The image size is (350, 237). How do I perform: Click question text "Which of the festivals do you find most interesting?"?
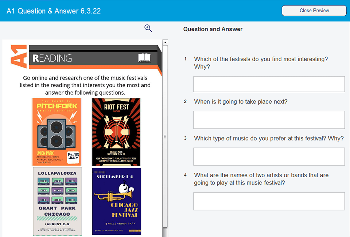tap(261, 59)
